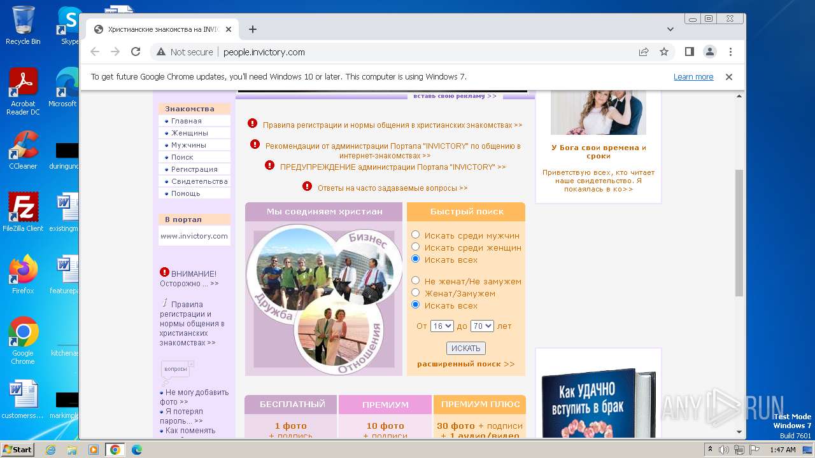Open Мужчины menu item

(188, 145)
